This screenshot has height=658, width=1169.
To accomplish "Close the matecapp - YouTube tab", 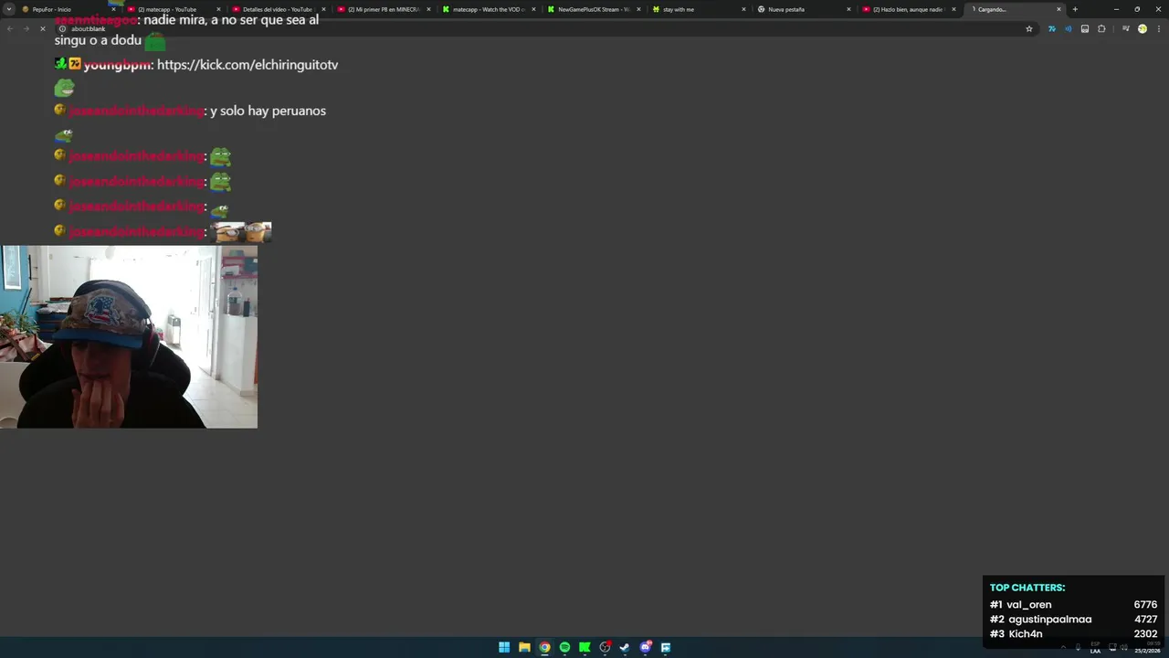I will (x=218, y=9).
